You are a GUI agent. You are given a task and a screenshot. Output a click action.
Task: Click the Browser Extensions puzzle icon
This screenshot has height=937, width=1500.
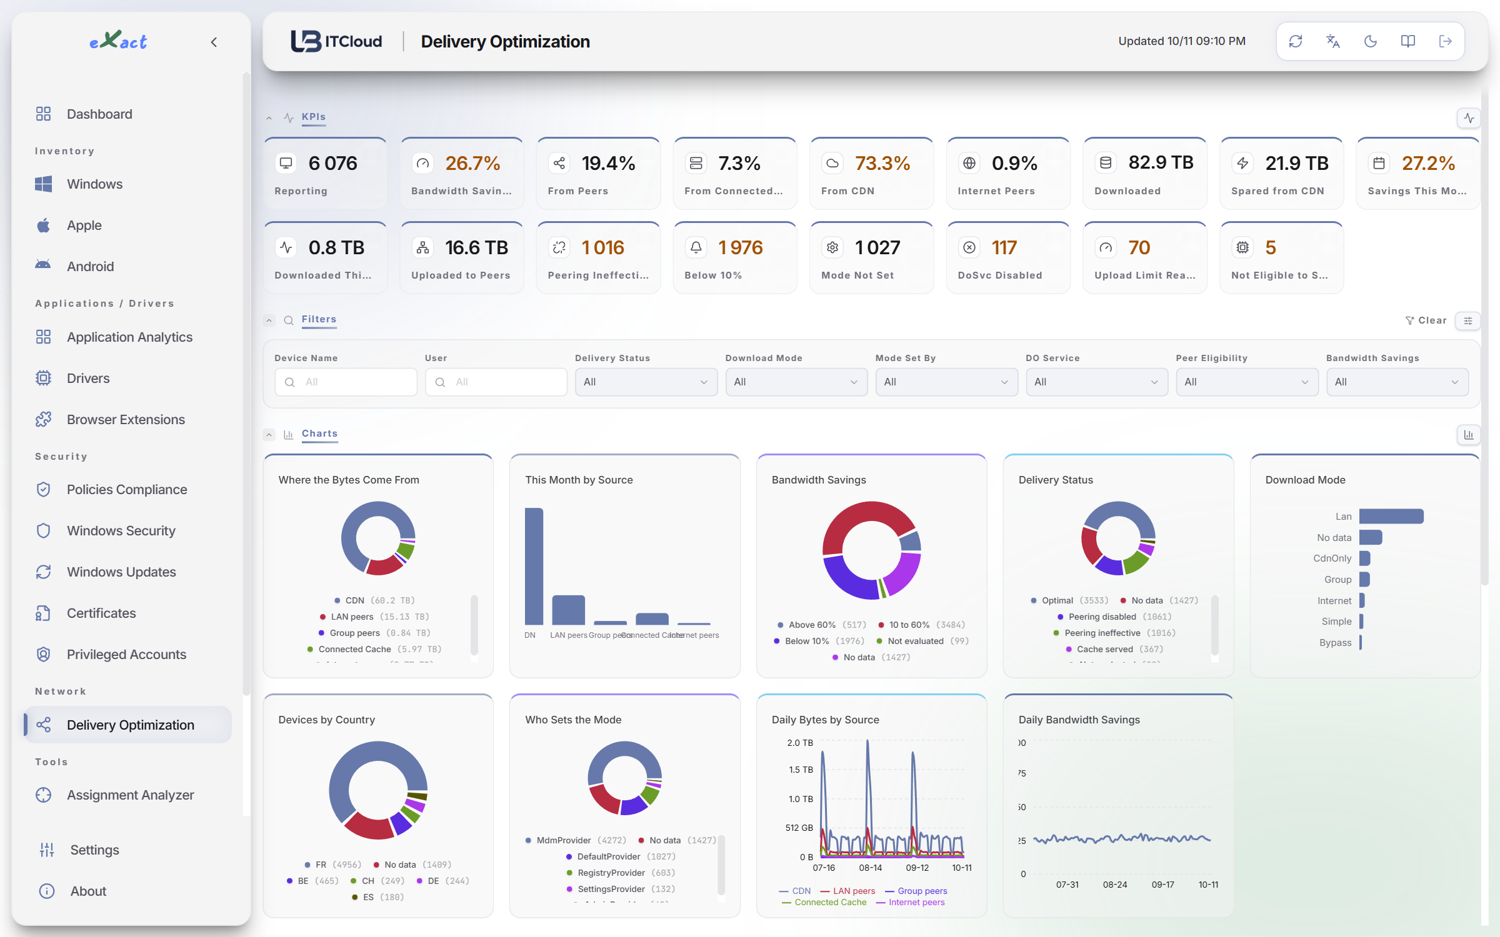click(x=43, y=419)
